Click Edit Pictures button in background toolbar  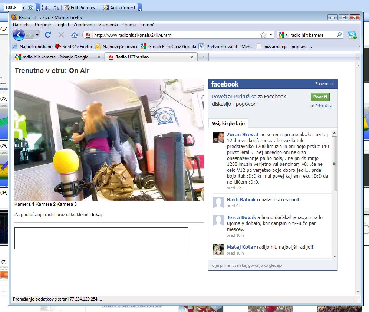pyautogui.click(x=82, y=8)
